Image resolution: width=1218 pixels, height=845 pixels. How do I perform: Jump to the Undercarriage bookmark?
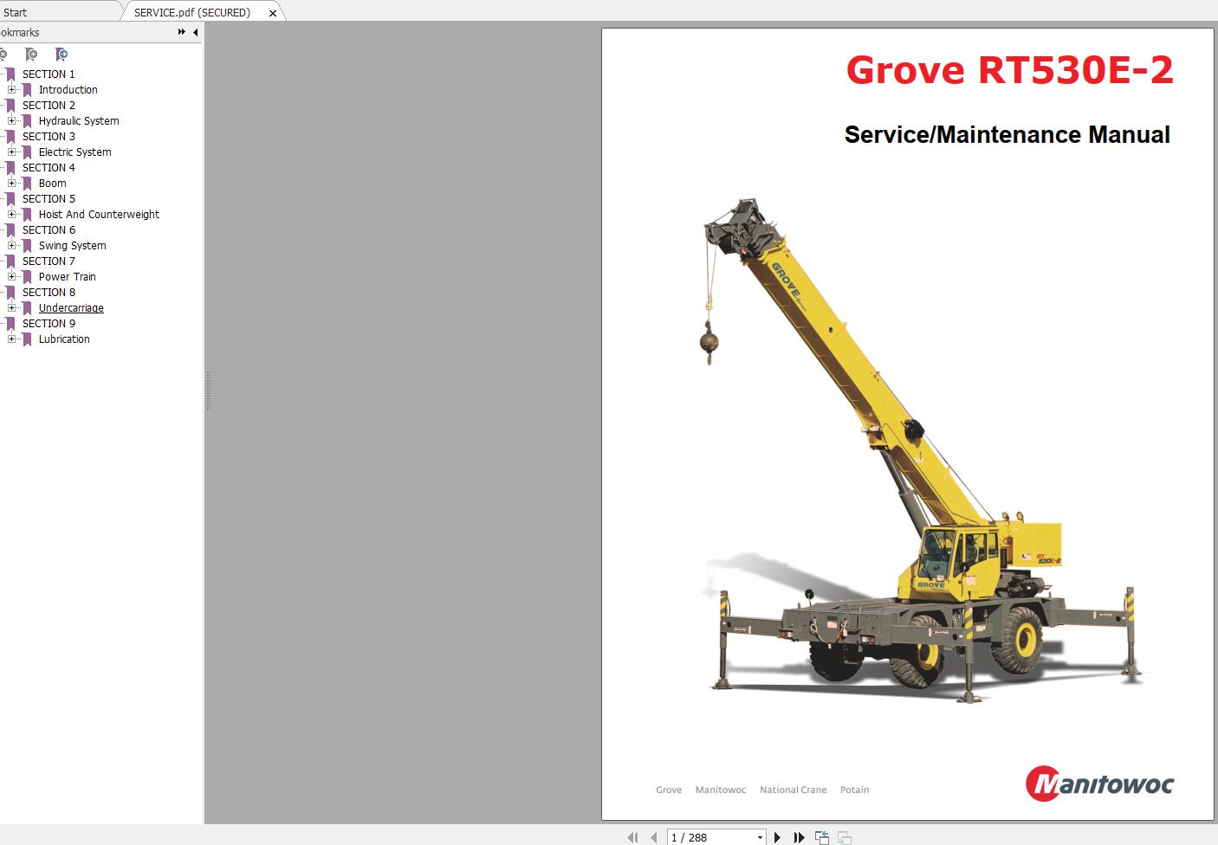click(x=71, y=308)
